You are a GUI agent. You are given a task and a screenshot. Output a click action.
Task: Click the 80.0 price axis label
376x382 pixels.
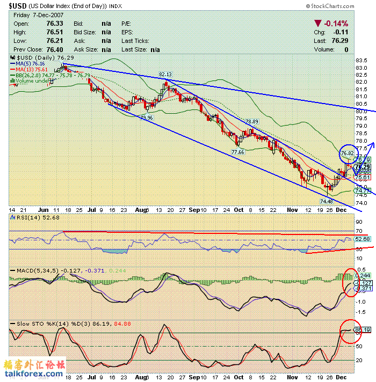[x=361, y=112]
